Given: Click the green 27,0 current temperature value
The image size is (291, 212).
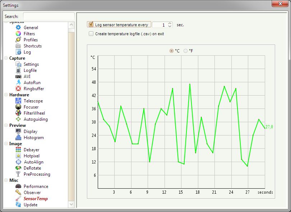Looking at the screenshot, I should (269, 127).
